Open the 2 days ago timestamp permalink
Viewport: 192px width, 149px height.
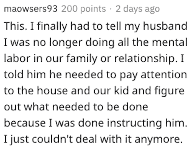(138, 9)
